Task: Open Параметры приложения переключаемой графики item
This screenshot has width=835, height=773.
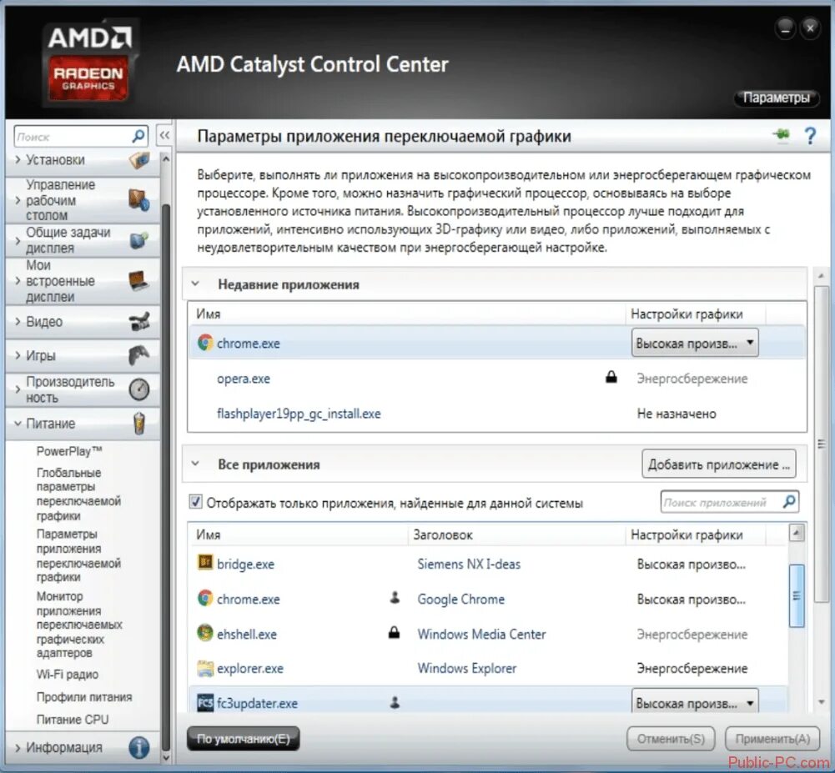Action: [x=78, y=555]
